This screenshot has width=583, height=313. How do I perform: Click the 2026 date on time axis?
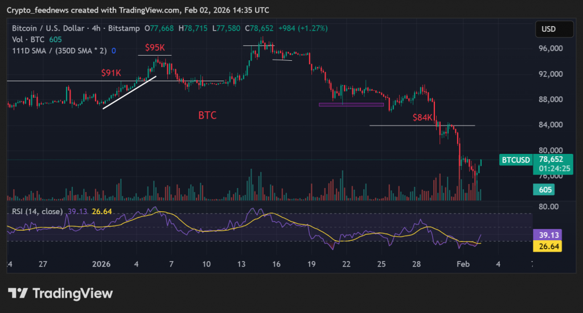pos(101,264)
